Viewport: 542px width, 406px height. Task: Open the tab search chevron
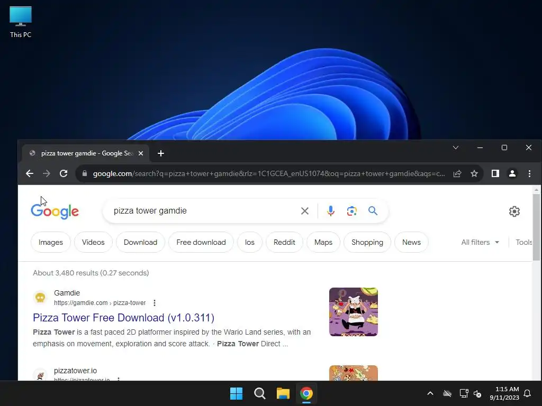tap(456, 148)
